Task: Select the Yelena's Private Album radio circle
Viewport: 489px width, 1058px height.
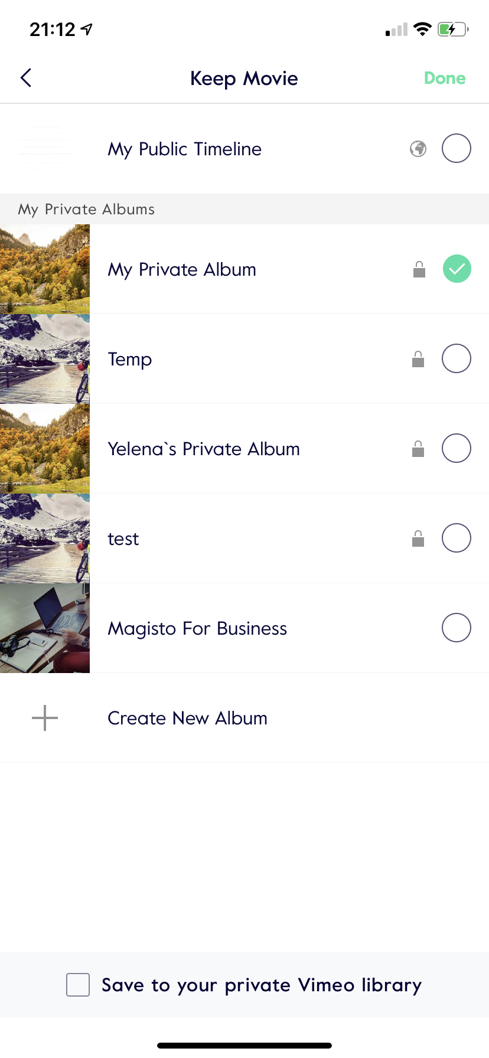Action: tap(457, 448)
